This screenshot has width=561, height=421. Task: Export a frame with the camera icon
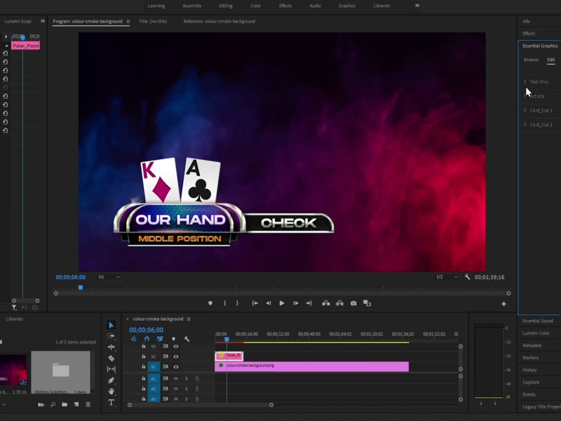(x=353, y=303)
